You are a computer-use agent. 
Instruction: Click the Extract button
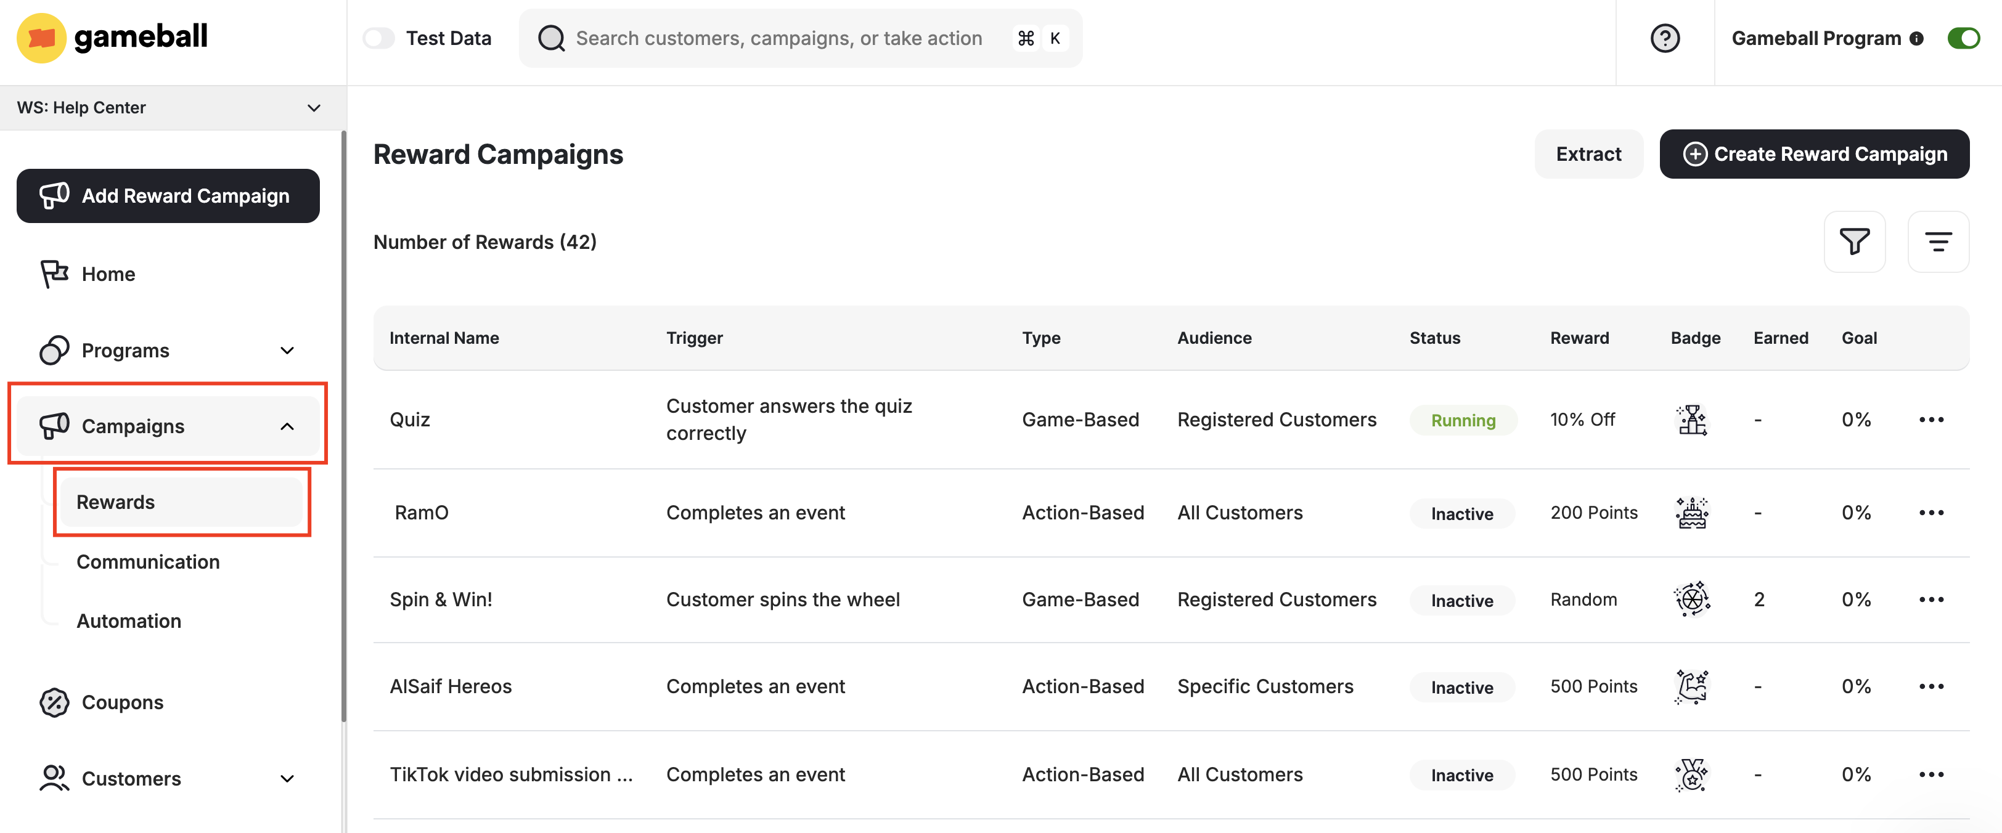[1588, 154]
